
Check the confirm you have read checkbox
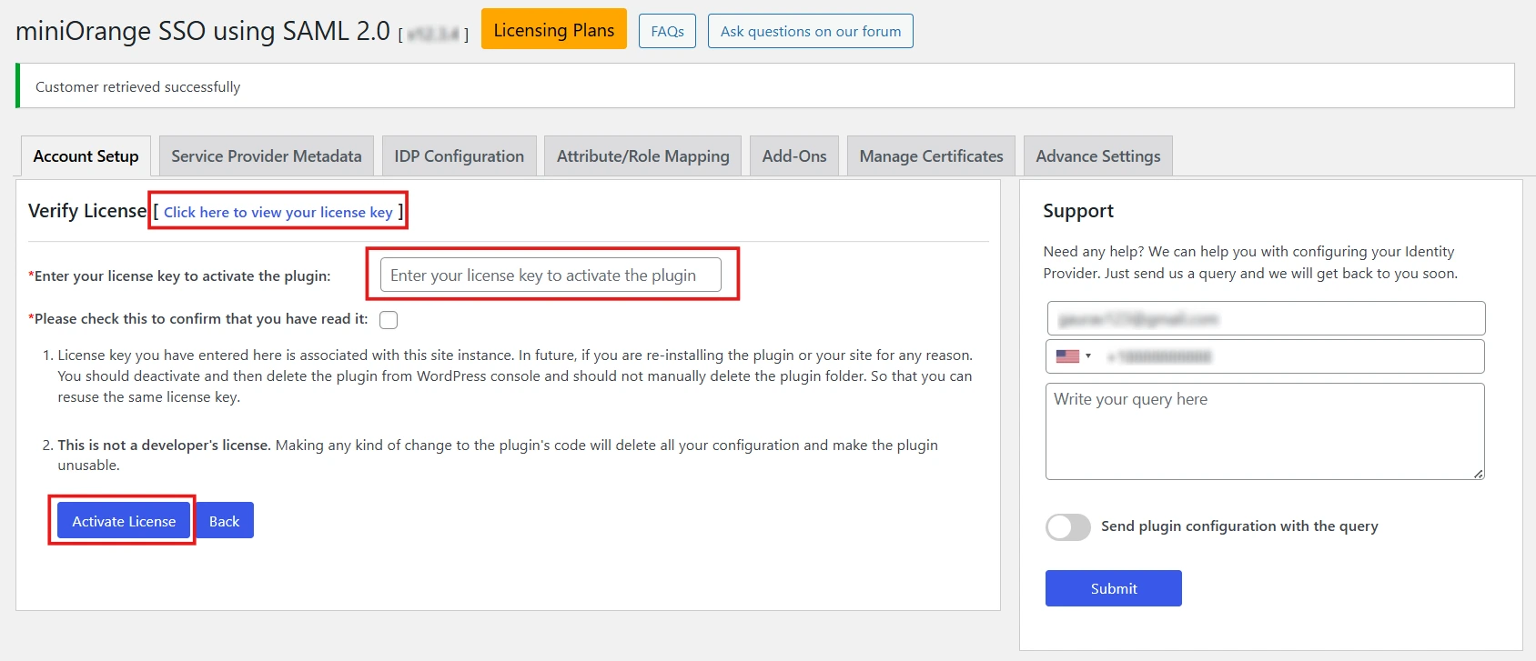[389, 320]
